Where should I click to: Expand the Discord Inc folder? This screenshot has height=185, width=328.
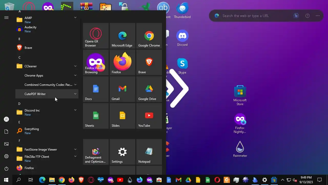47,112
